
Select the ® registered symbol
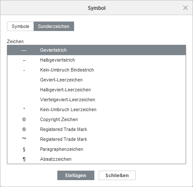24,129
